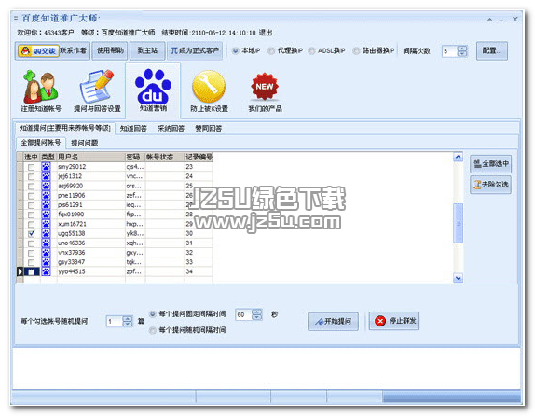
Task: Adjust the interval seconds spinner arrows
Action: [x=257, y=314]
